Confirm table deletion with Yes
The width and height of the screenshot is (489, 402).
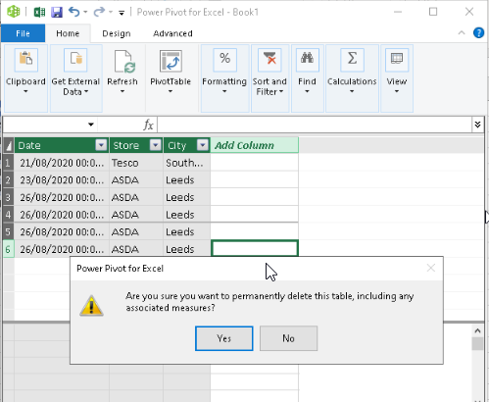point(224,338)
